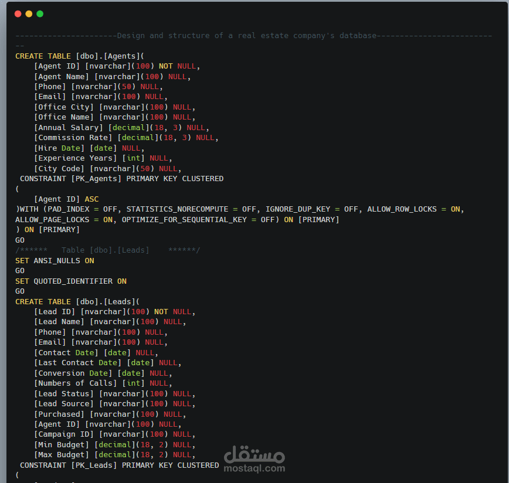Screen dimensions: 509x483
Task: Click the [Email] line in the Agents table
Action: tap(101, 97)
